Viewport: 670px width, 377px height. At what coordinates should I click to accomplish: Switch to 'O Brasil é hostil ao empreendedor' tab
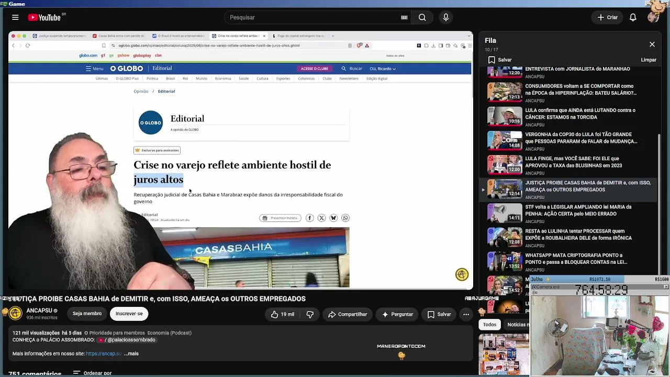coord(180,36)
